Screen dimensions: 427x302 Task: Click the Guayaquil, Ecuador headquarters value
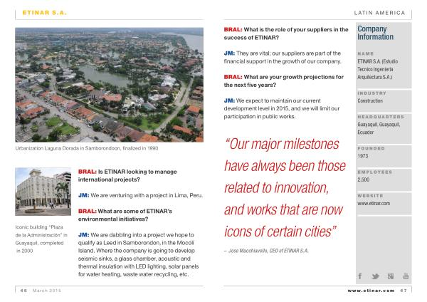[x=379, y=128]
